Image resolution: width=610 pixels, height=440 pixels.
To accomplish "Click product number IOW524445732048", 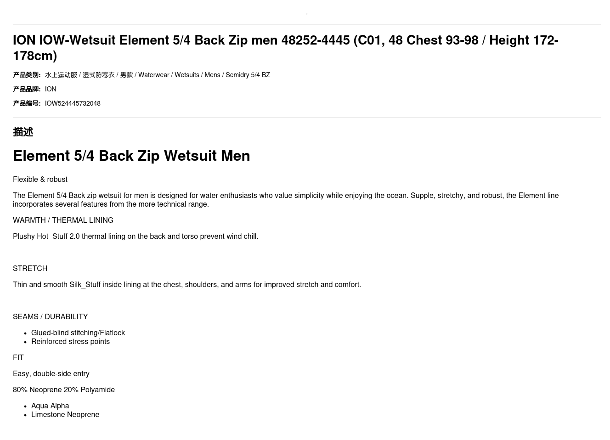I will pos(73,103).
